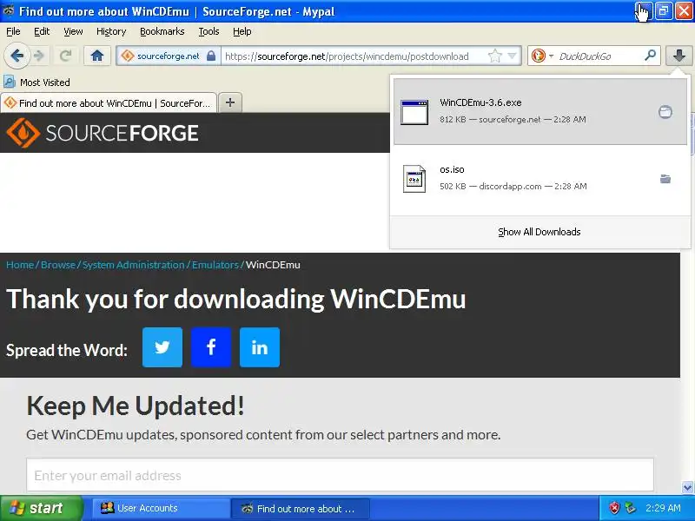This screenshot has height=521, width=695.
Task: Open the DuckDuckGo search engine selector
Action: [541, 56]
